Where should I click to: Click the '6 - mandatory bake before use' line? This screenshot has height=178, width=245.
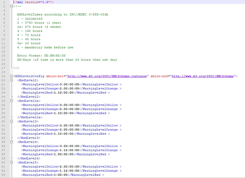click(45, 47)
